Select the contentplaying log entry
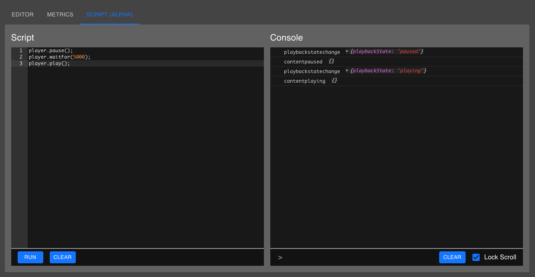This screenshot has height=277, width=535. [305, 81]
